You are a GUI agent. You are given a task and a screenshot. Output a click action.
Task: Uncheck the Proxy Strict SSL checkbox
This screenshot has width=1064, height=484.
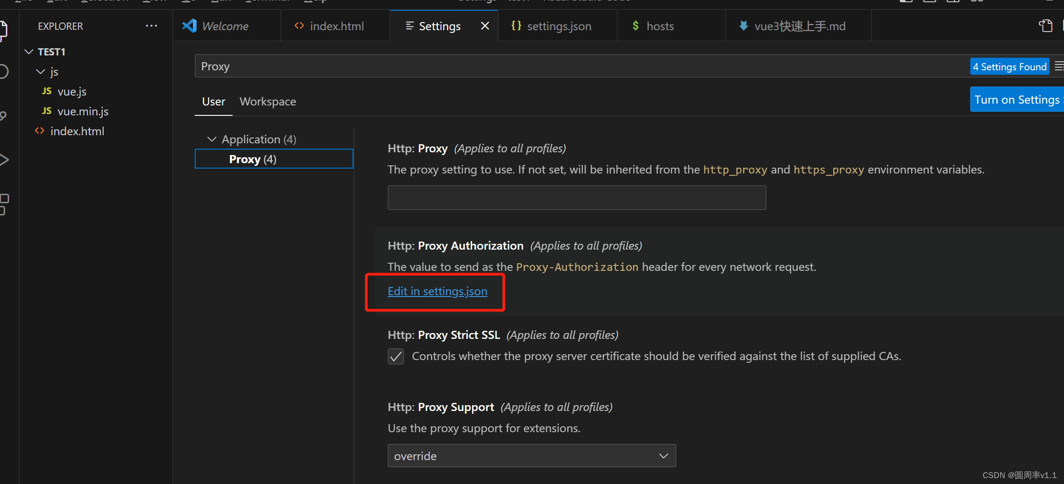(x=395, y=356)
